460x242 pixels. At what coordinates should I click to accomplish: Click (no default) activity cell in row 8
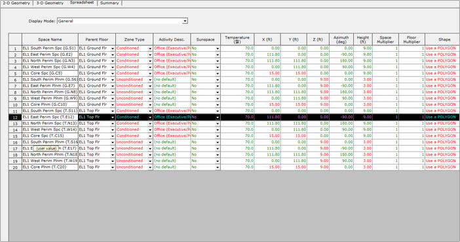[x=172, y=92]
